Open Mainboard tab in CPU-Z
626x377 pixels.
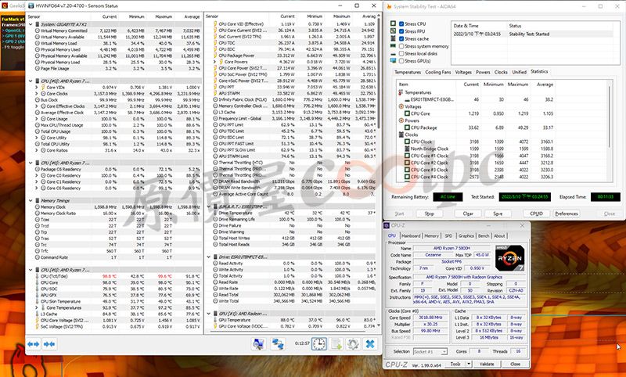(411, 235)
